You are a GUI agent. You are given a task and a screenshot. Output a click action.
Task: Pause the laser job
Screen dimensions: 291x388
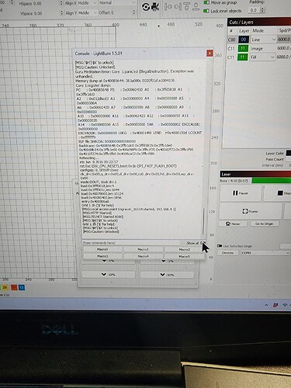point(241,193)
